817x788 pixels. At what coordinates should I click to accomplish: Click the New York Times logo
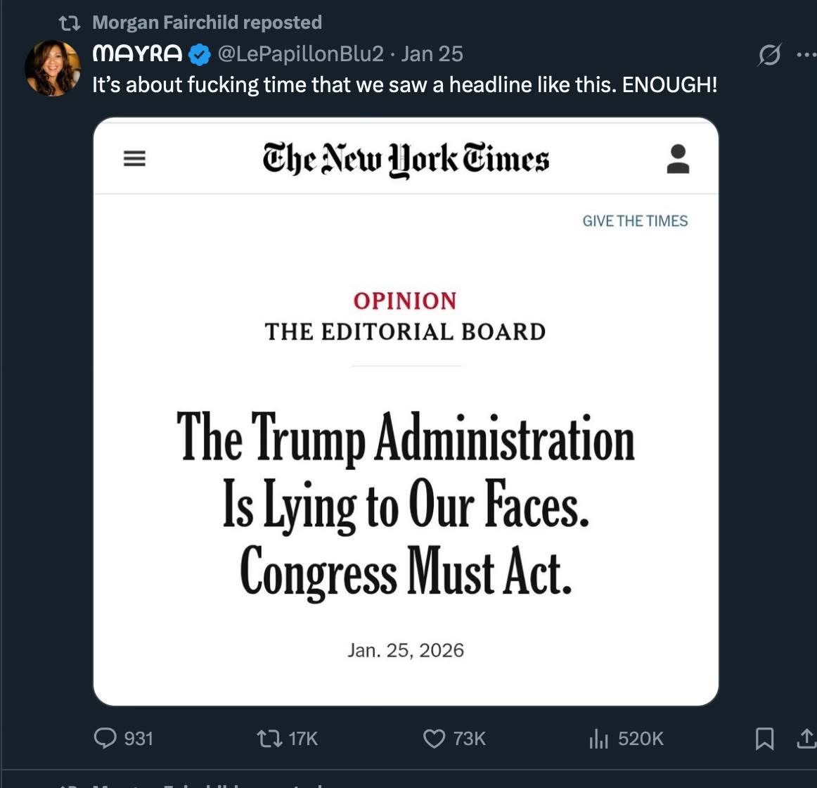(x=406, y=158)
